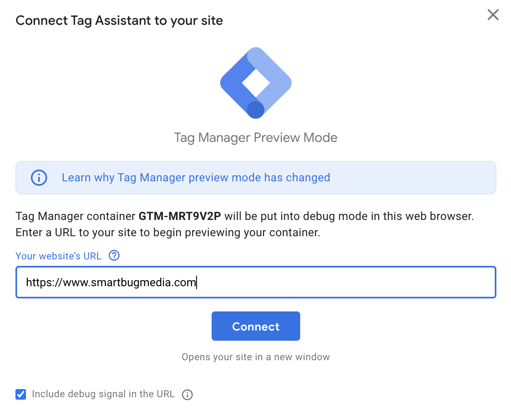This screenshot has height=409, width=511.
Task: Click the 'Include debug signal in the URL' label
Action: [103, 394]
